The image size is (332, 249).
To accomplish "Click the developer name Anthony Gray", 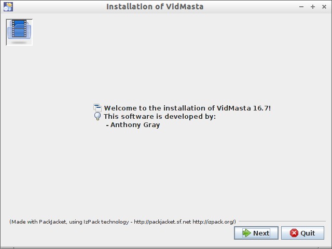I will (x=135, y=125).
